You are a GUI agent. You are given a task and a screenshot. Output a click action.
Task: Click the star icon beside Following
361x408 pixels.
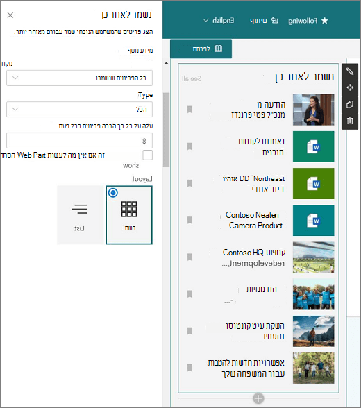(325, 21)
